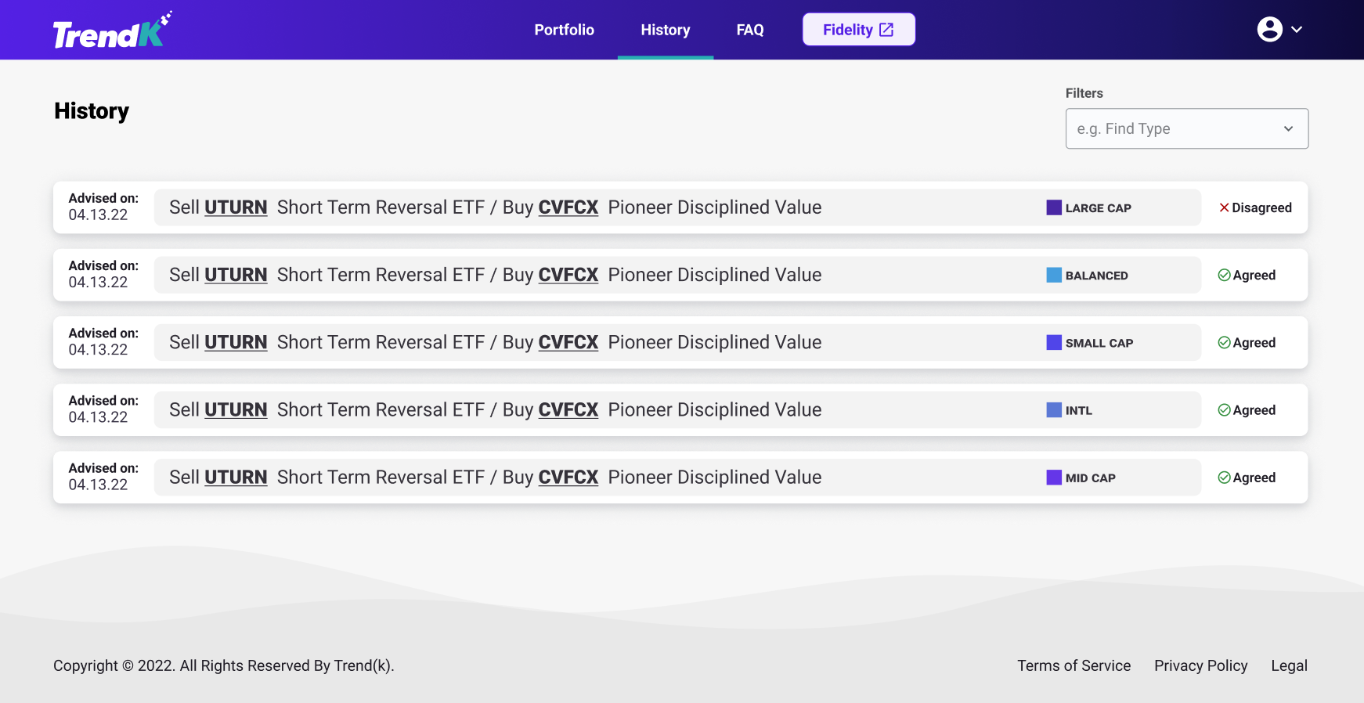Click the BALANCED category label
Image resolution: width=1364 pixels, height=703 pixels.
pyautogui.click(x=1096, y=276)
